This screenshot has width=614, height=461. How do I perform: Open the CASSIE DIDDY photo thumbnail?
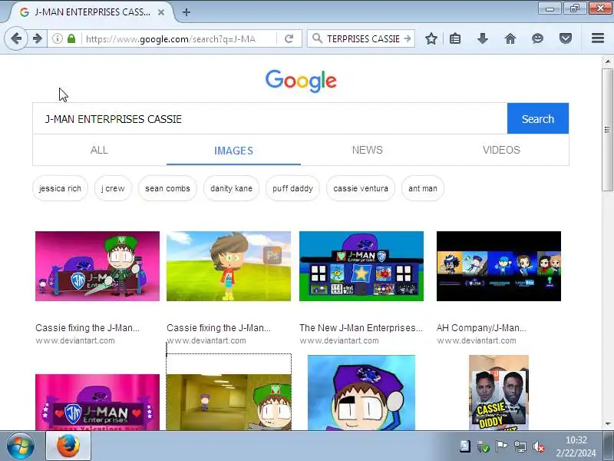[498, 393]
